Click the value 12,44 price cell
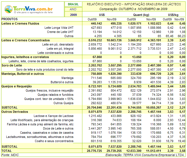Viewport: 187px width, 158px height. tap(182, 120)
